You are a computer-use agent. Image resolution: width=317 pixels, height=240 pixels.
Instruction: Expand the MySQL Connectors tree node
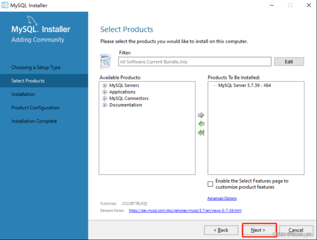coord(105,99)
